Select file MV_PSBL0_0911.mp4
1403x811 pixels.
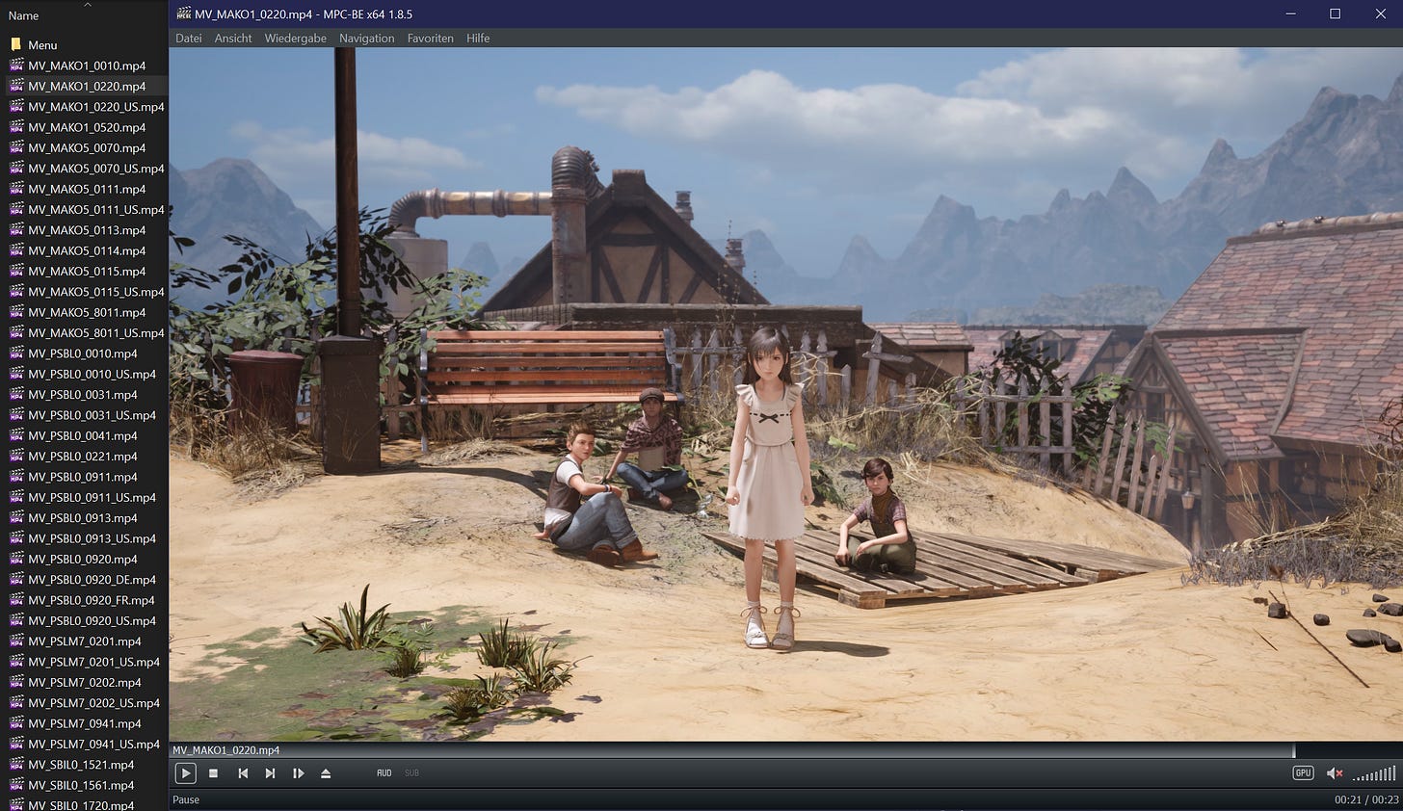[x=84, y=477]
